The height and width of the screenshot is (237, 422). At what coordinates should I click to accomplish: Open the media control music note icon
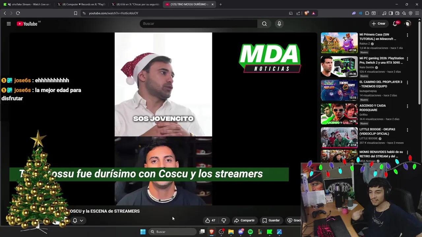(384, 13)
